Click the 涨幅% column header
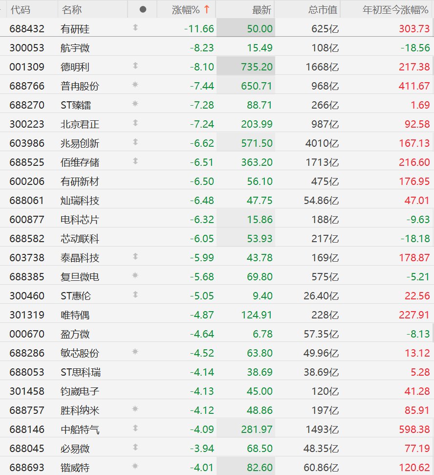 (186, 10)
